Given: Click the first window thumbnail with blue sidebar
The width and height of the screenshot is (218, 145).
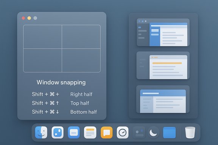Looking at the screenshot, I should (x=163, y=32).
